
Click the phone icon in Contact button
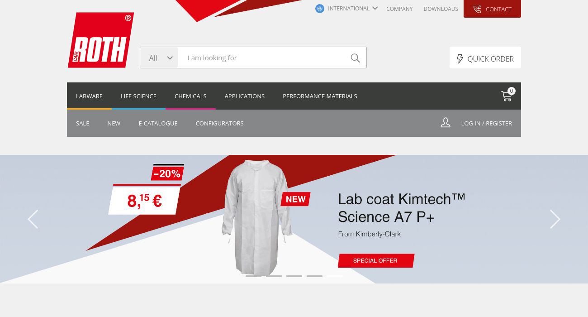tap(477, 9)
